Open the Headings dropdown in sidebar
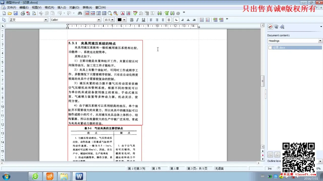Image resolution: width=323 pixels, height=181 pixels. pyautogui.click(x=320, y=41)
